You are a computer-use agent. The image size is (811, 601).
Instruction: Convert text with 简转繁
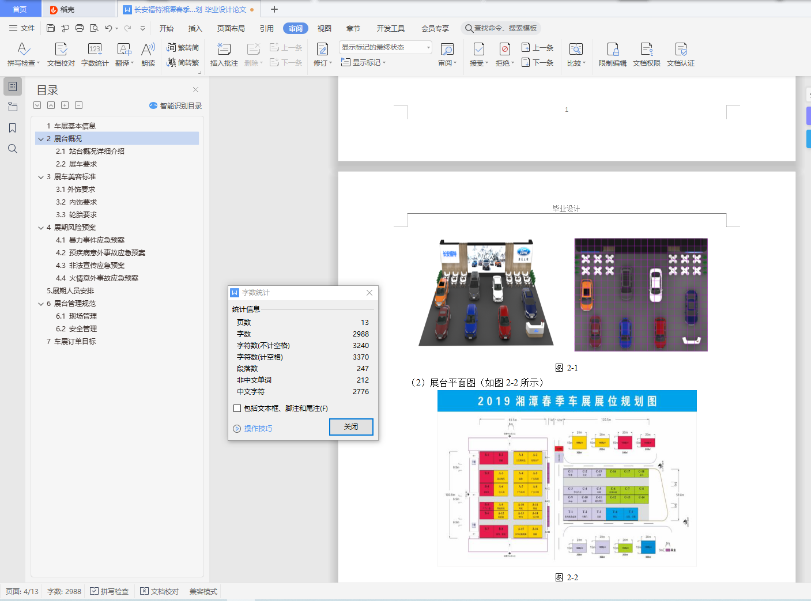pyautogui.click(x=183, y=63)
